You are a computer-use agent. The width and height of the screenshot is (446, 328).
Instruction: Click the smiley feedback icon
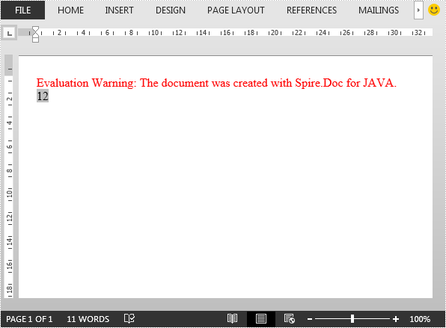coord(434,10)
